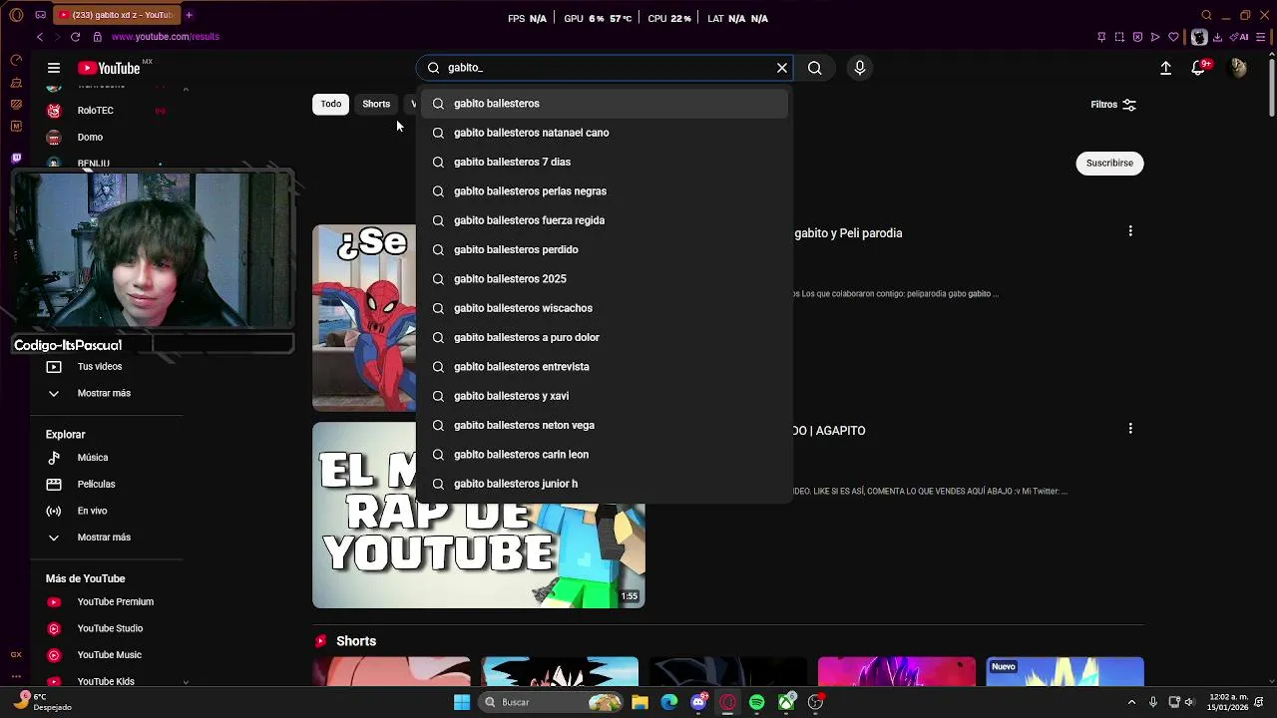Open the YouTube upload create icon
Viewport: 1277px width, 718px height.
click(1165, 68)
